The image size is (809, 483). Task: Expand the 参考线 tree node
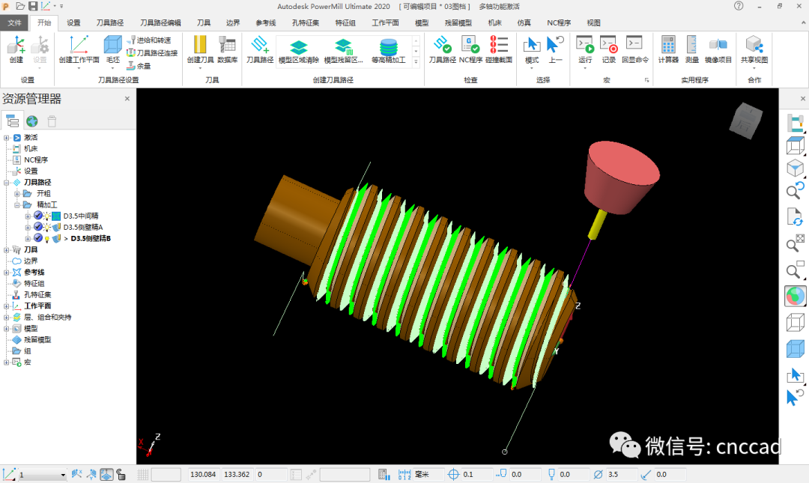[7, 273]
